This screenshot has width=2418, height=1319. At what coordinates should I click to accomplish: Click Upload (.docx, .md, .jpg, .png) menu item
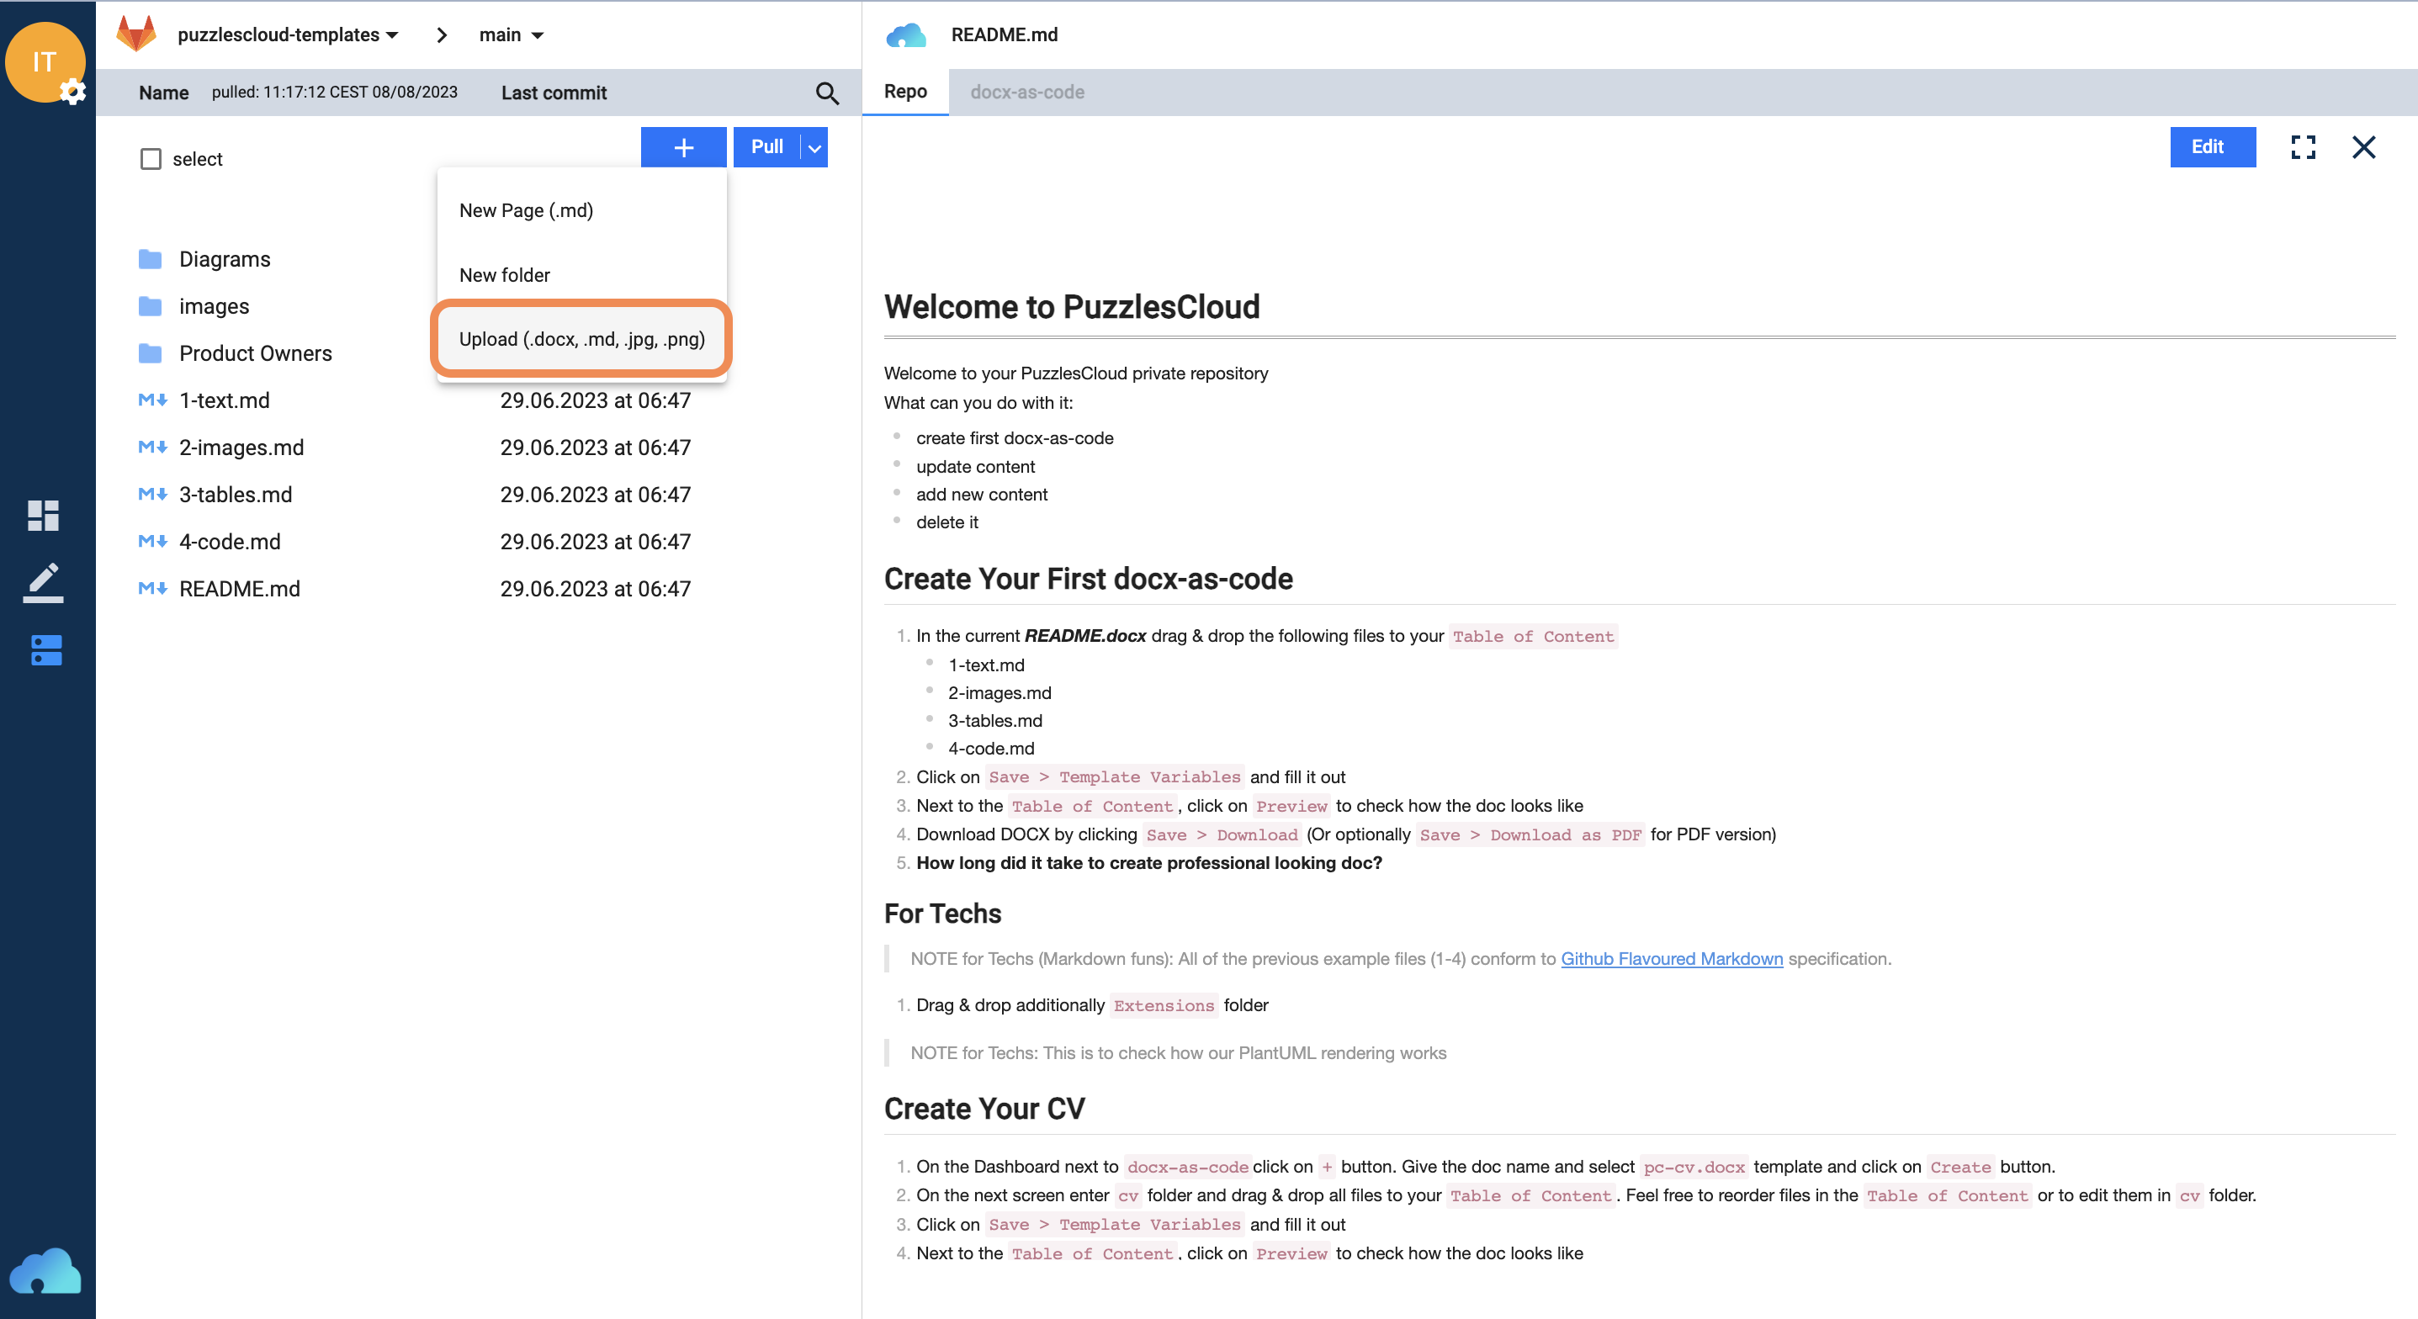coord(581,340)
